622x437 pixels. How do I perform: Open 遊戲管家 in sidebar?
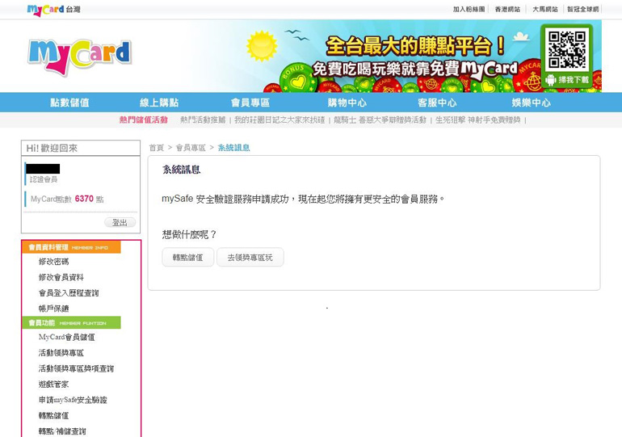click(53, 384)
